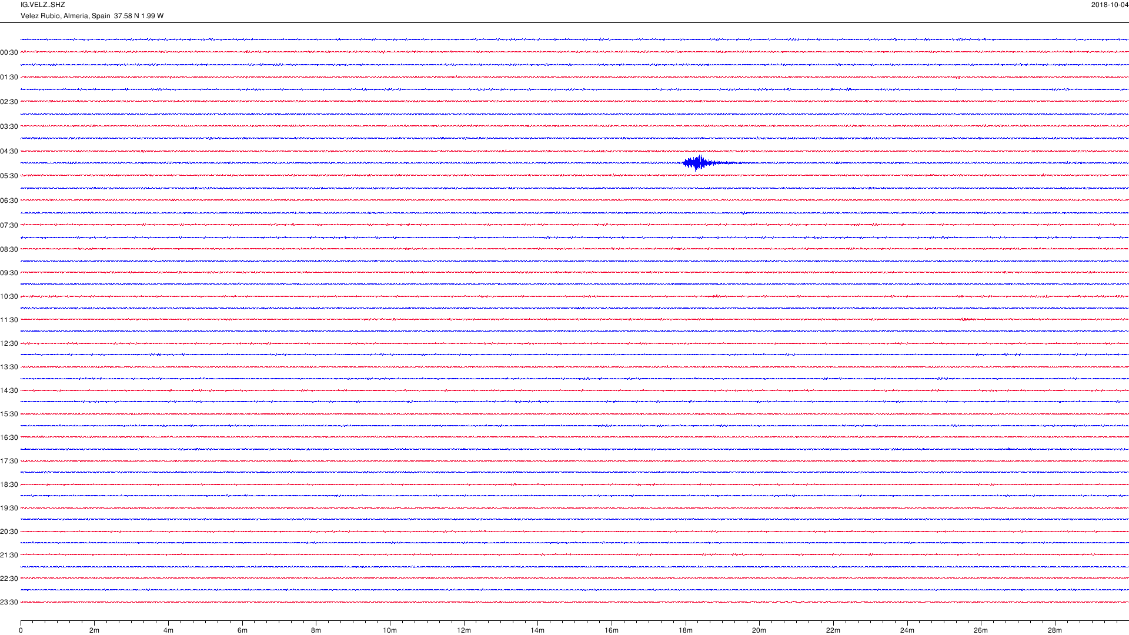Click the 00:30 time label
The height and width of the screenshot is (635, 1129).
click(x=9, y=53)
